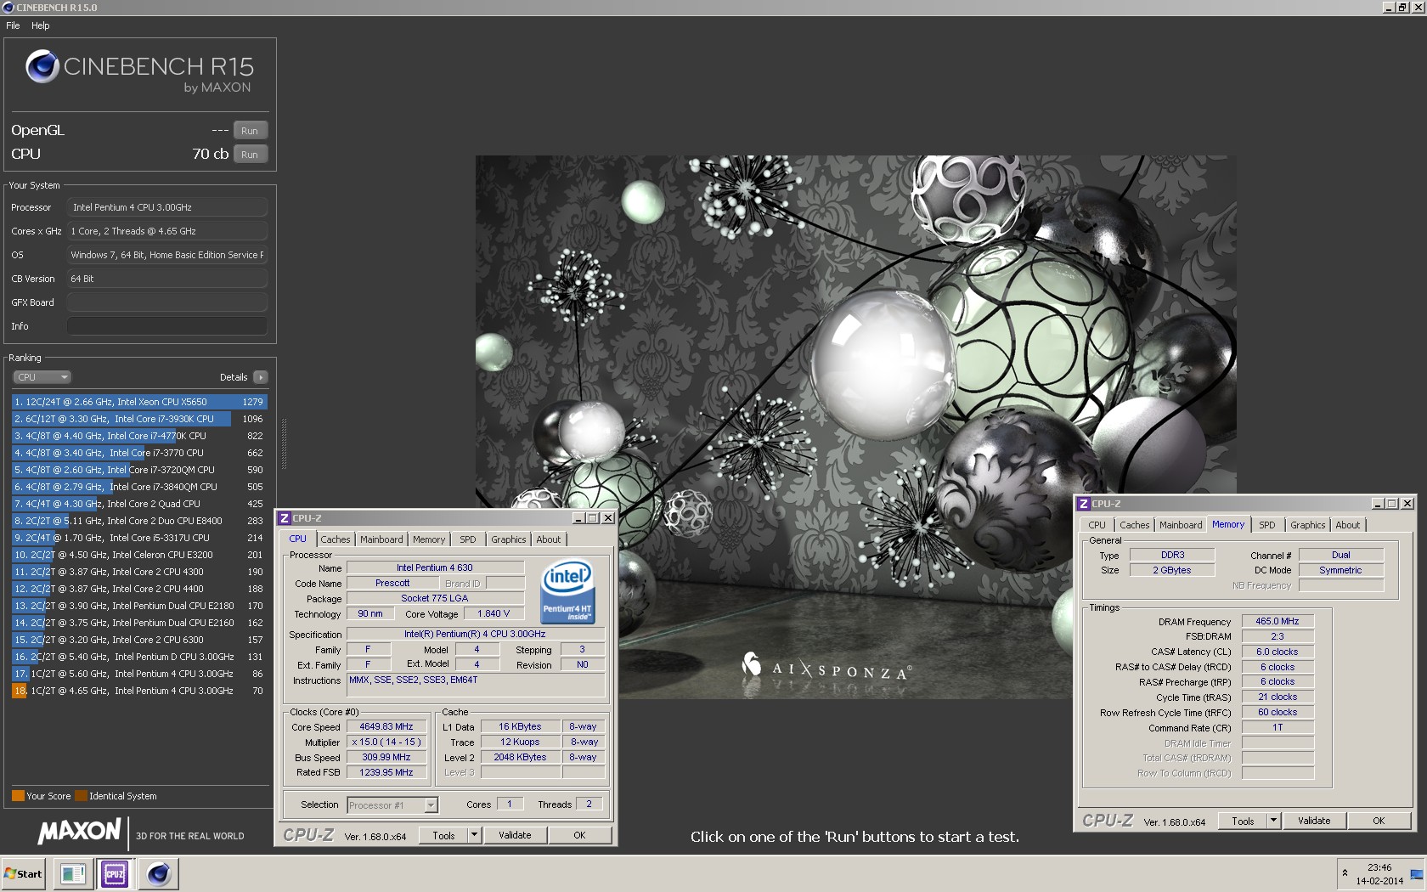
Task: Open About tab in right CPU-Z window
Action: tap(1348, 525)
